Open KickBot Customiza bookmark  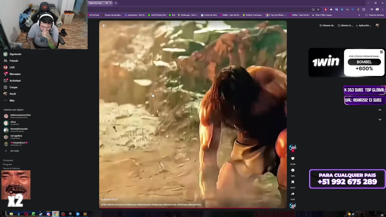pos(253,15)
